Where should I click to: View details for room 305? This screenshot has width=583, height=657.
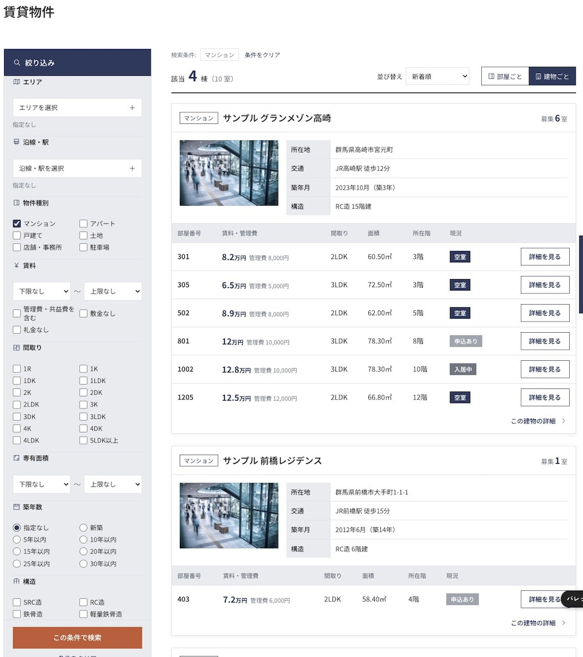click(x=545, y=285)
